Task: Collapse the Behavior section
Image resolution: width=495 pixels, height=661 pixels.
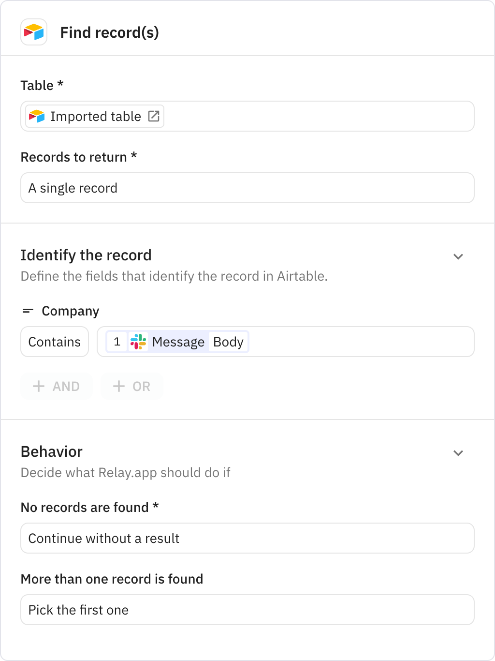Action: point(458,453)
